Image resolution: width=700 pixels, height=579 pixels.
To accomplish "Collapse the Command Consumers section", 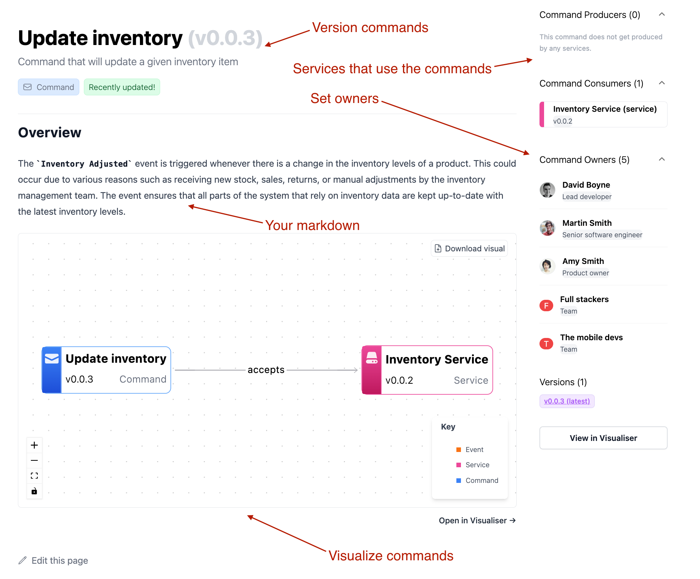I will 662,83.
